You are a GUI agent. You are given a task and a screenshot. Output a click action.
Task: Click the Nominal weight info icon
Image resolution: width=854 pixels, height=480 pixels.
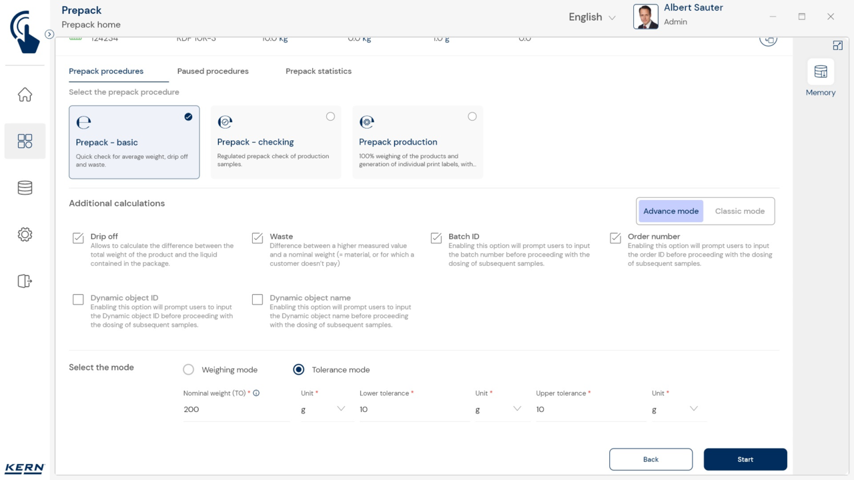[256, 393]
